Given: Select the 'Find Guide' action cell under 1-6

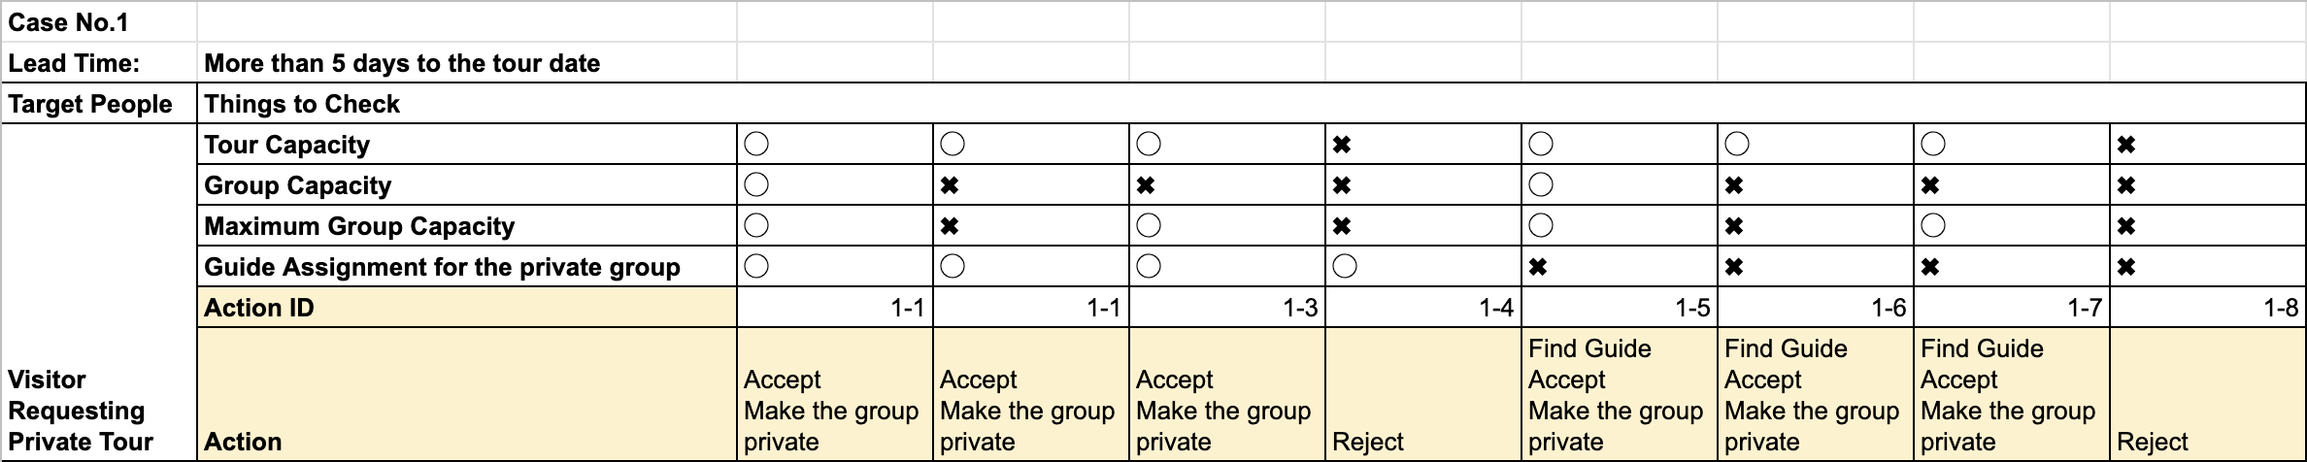Looking at the screenshot, I should click(x=1814, y=394).
